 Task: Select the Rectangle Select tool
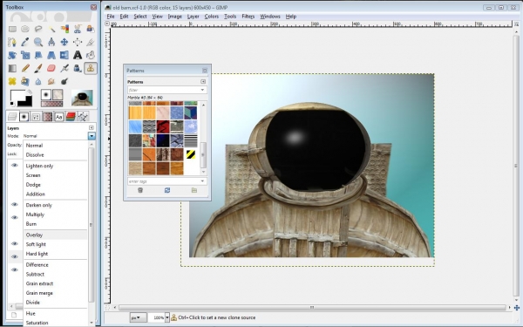[x=12, y=29]
